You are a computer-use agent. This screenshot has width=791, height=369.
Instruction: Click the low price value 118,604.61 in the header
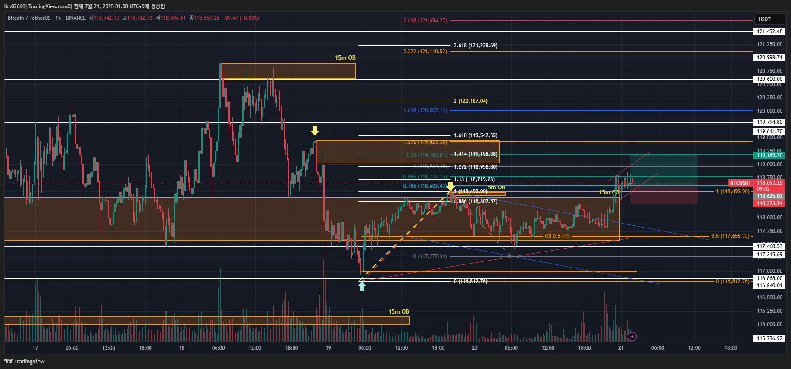click(x=173, y=18)
